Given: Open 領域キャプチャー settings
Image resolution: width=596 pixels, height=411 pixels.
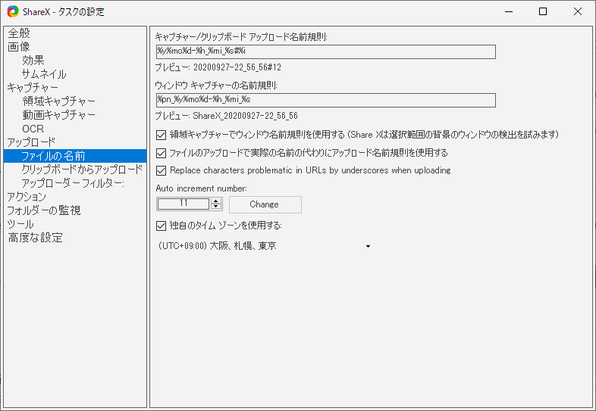Looking at the screenshot, I should coord(58,101).
